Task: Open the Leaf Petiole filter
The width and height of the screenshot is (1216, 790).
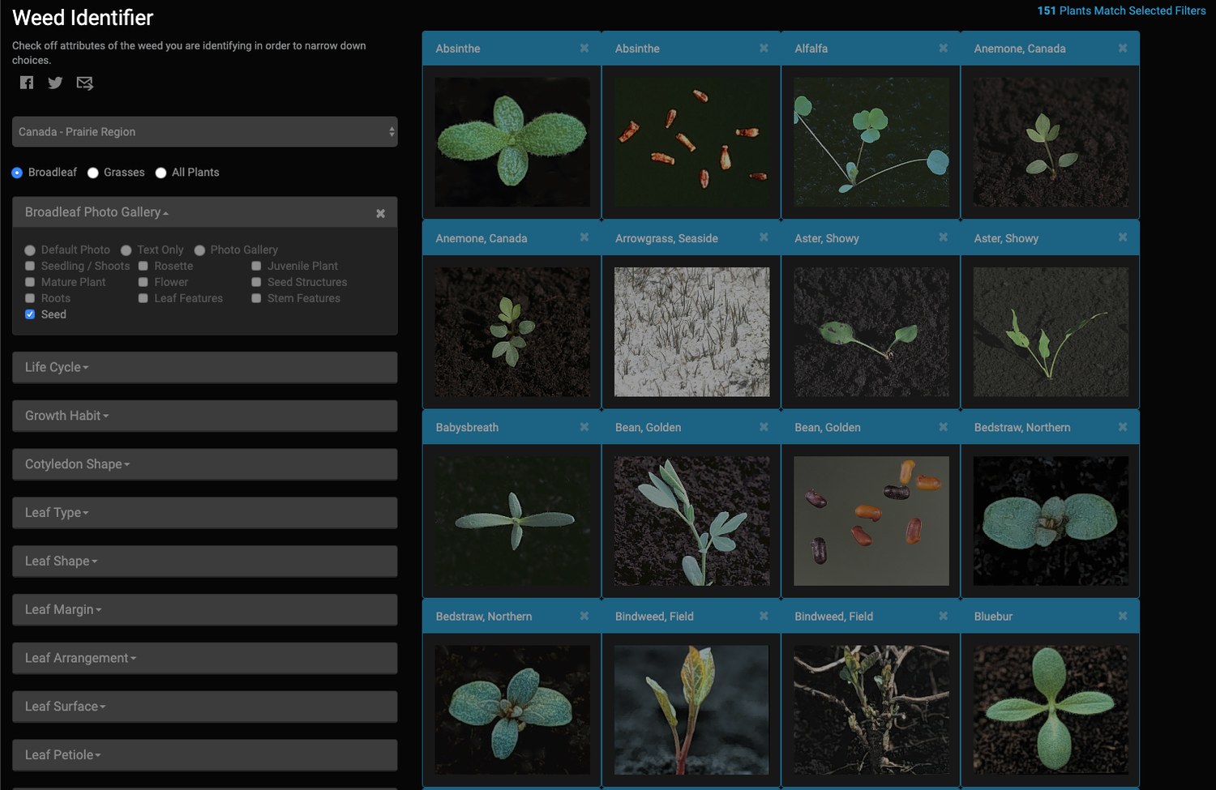Action: 205,755
